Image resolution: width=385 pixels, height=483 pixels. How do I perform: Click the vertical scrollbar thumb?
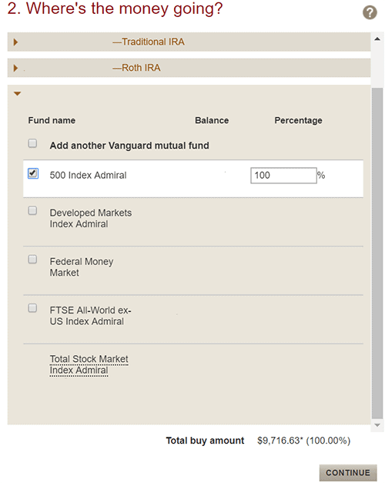pos(377,253)
